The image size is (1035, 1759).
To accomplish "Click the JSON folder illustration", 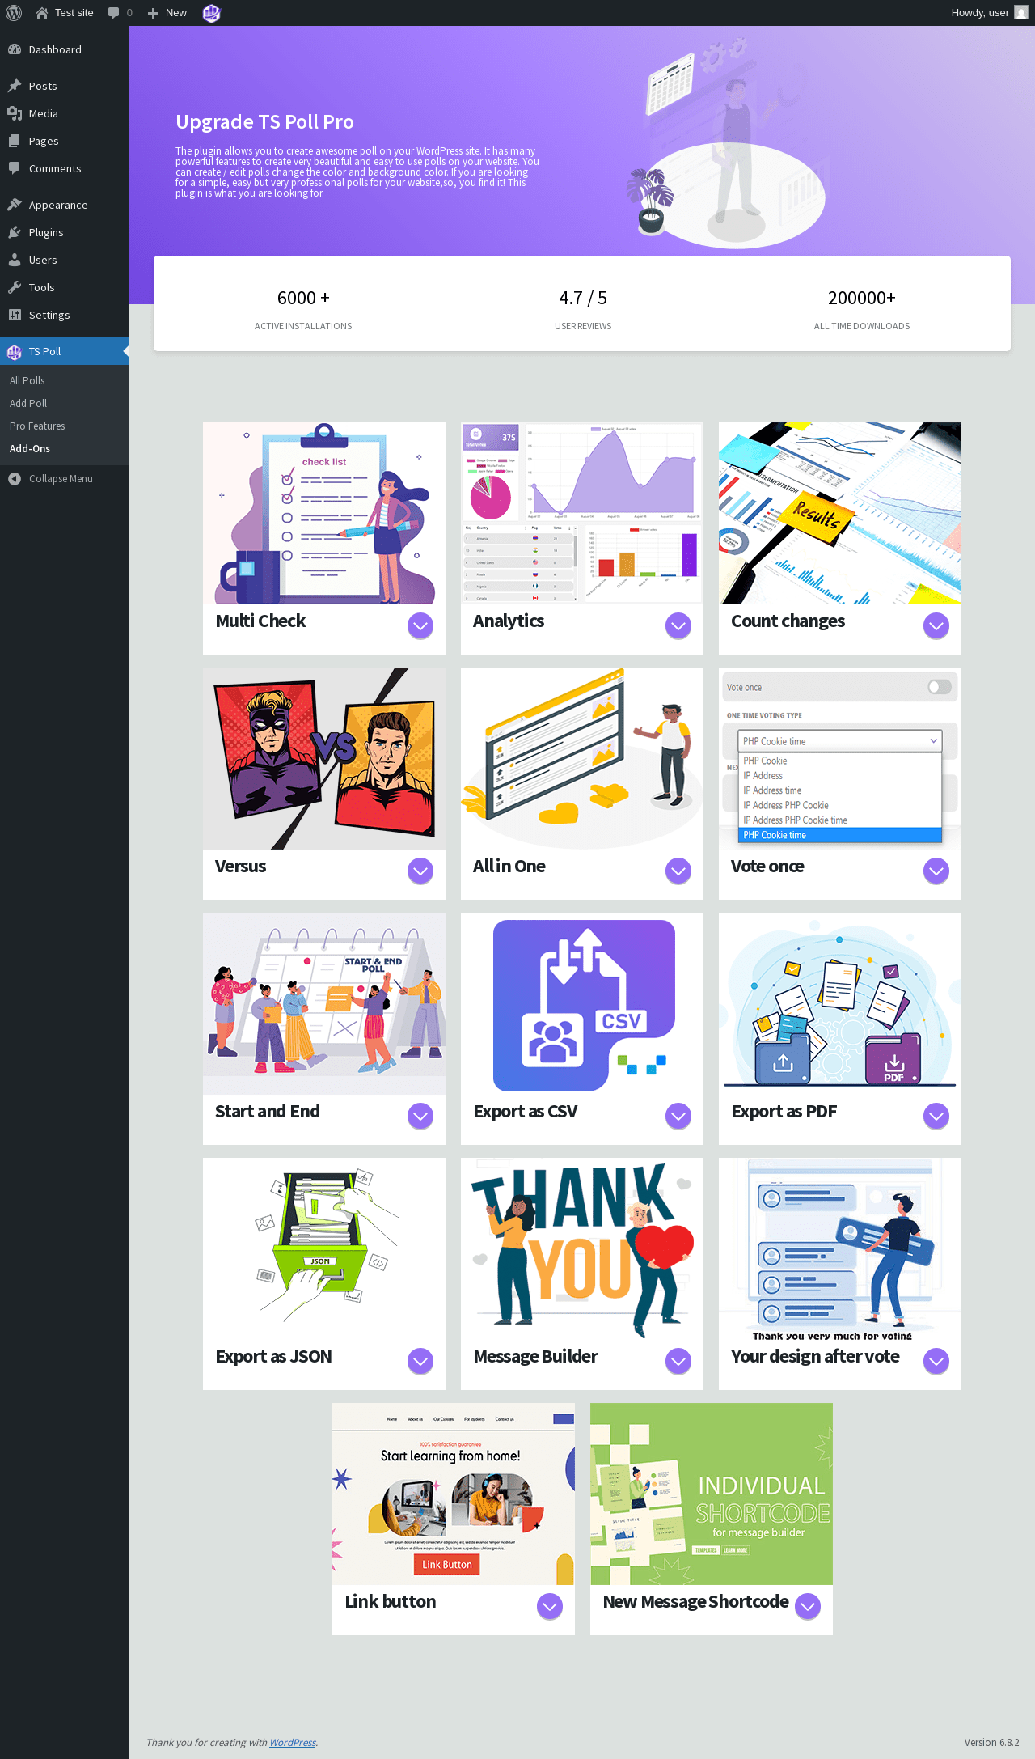I will (x=324, y=1248).
